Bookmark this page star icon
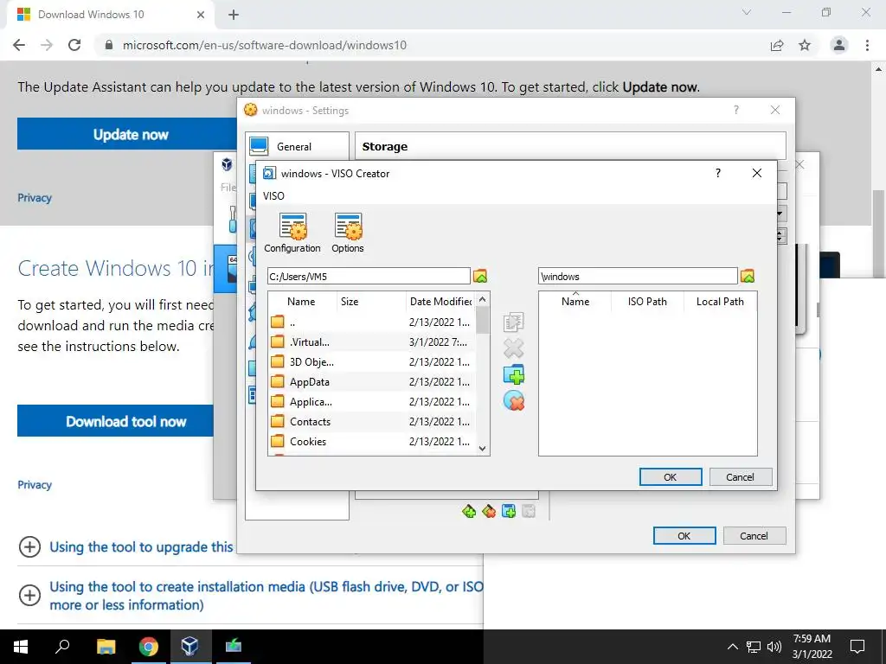Screen dimensions: 886x664 (x=805, y=45)
